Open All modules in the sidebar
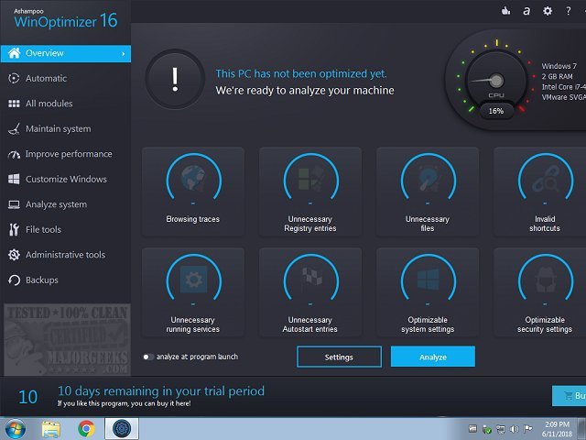This screenshot has height=440, width=586. [48, 104]
